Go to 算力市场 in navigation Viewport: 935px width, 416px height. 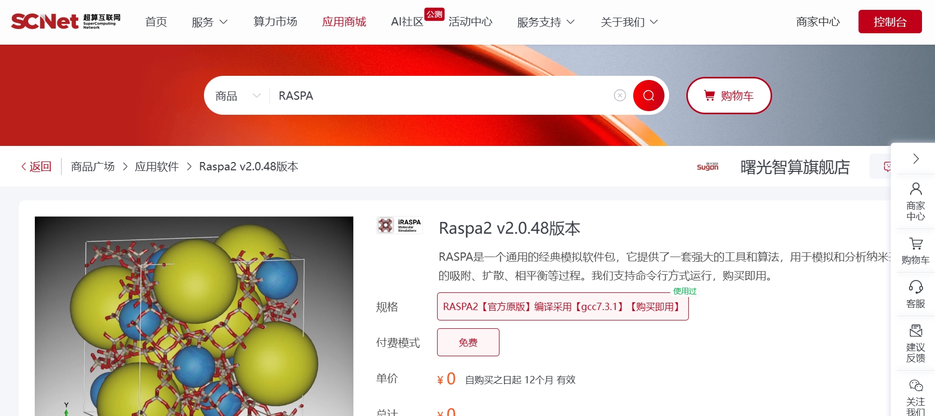pyautogui.click(x=275, y=22)
